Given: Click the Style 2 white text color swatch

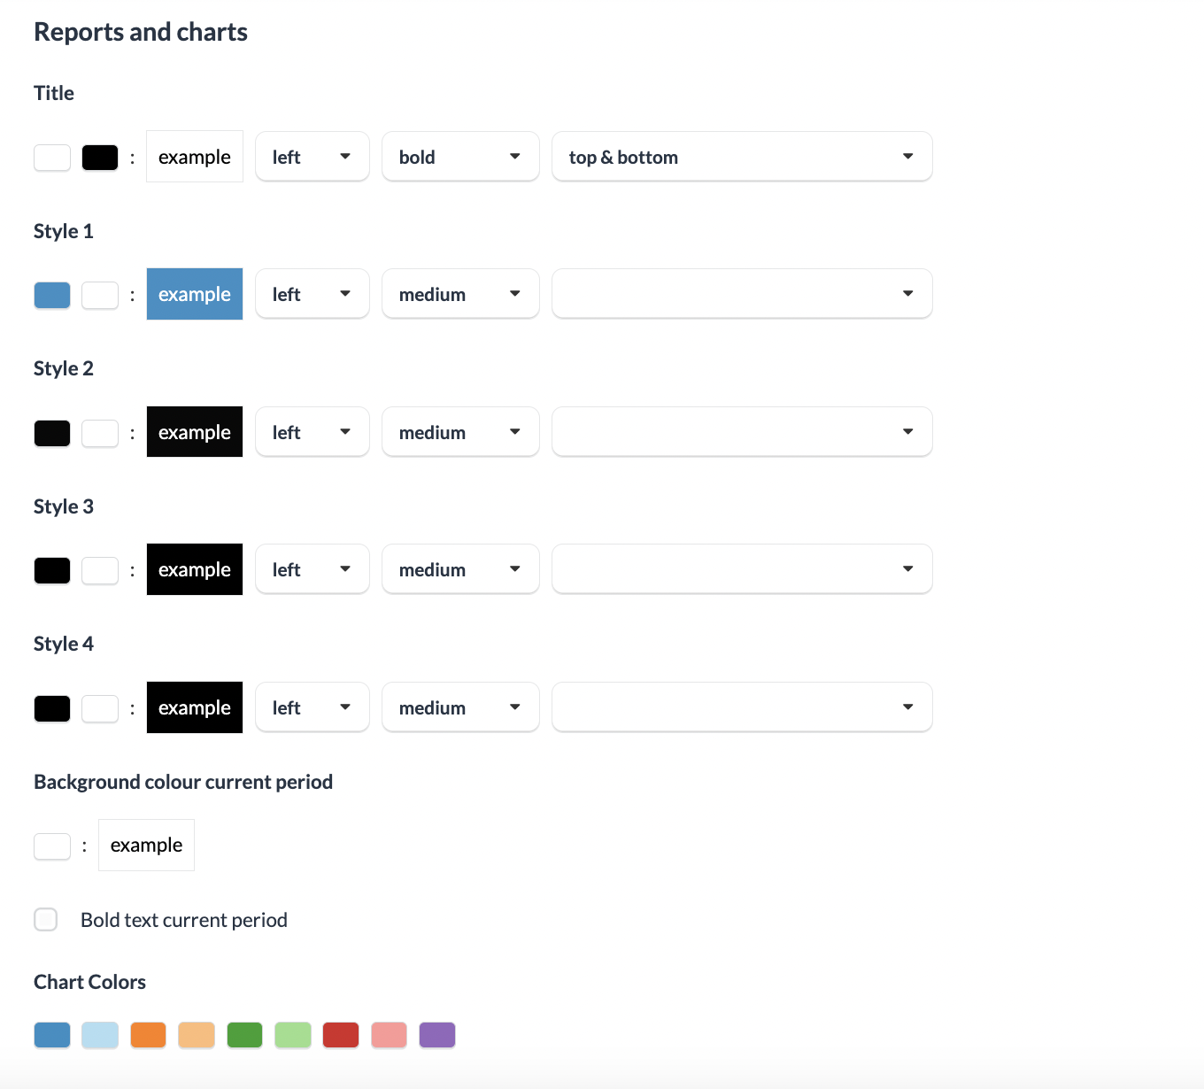Looking at the screenshot, I should pyautogui.click(x=100, y=433).
